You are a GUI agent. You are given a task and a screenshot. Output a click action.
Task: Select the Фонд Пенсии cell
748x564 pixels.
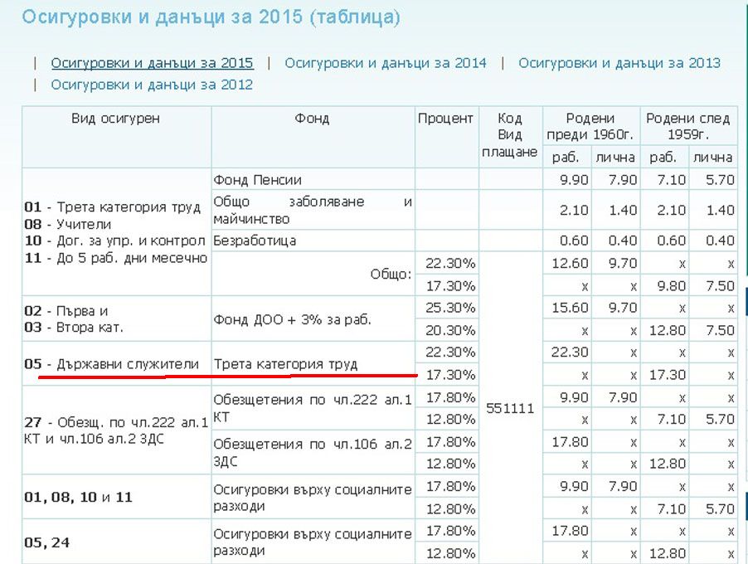point(257,180)
